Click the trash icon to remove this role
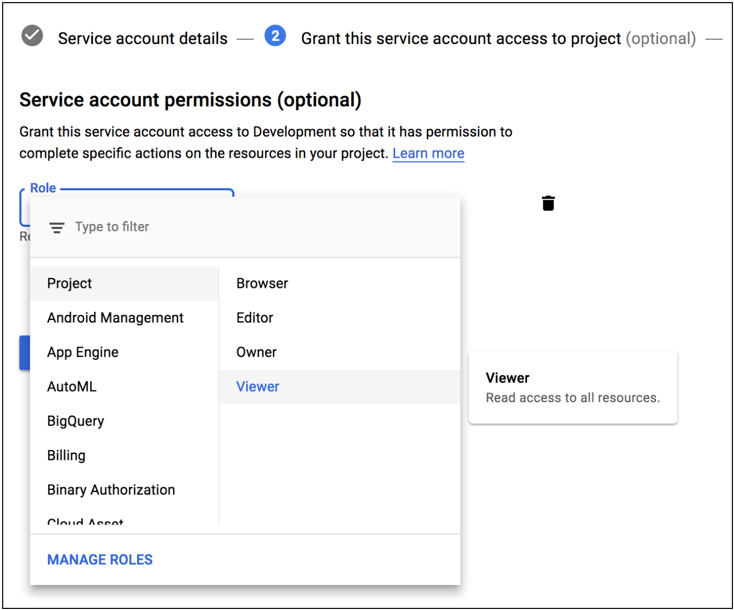The image size is (734, 610). click(x=548, y=203)
